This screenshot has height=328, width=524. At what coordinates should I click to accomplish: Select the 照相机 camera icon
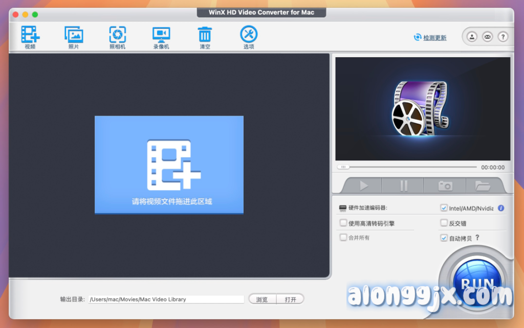(x=117, y=35)
